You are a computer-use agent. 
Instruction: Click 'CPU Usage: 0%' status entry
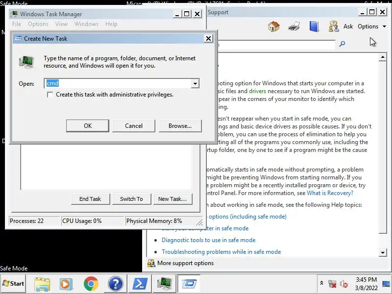click(93, 221)
